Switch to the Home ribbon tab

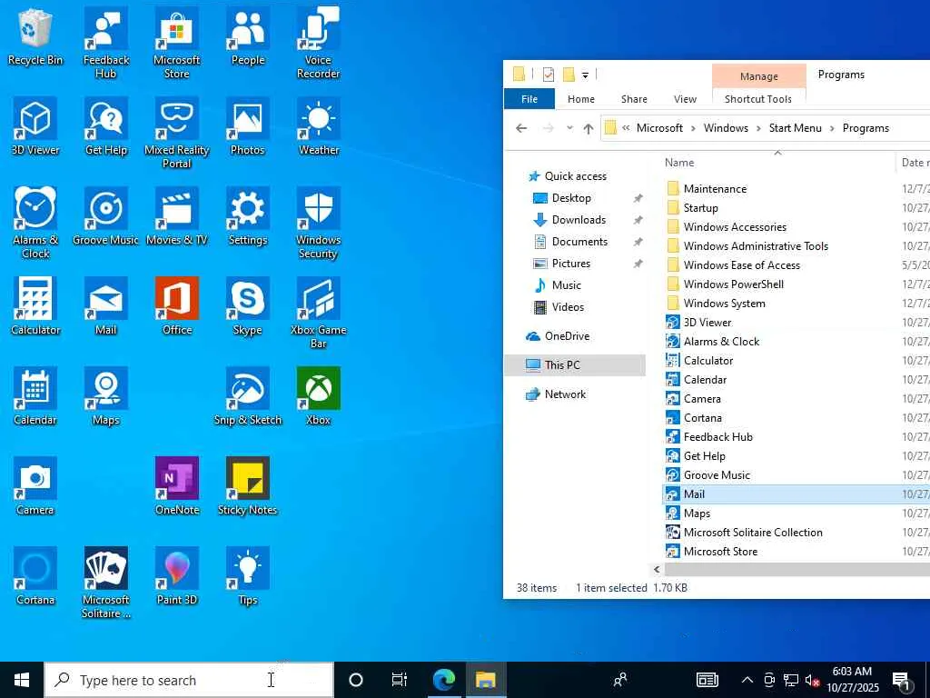pyautogui.click(x=580, y=99)
